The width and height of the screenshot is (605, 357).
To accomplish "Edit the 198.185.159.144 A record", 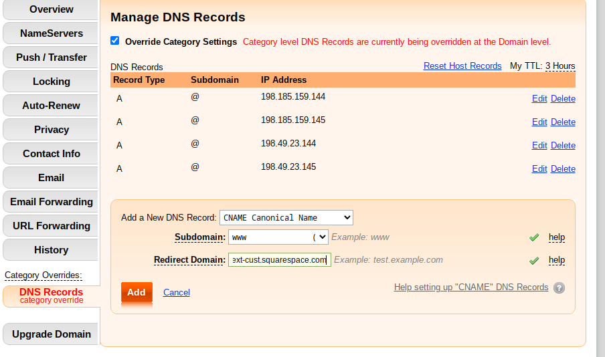I will pos(539,99).
